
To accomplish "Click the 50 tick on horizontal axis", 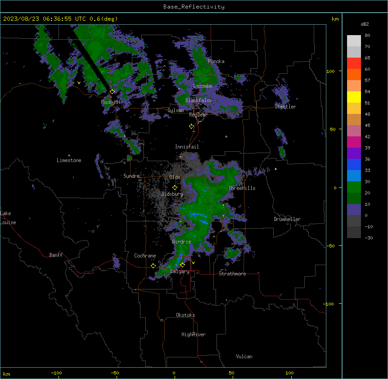I will coord(231,373).
